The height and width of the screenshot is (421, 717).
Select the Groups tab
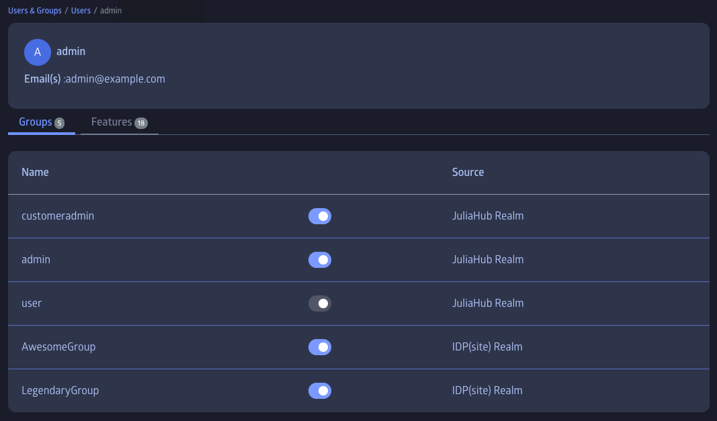click(x=36, y=122)
